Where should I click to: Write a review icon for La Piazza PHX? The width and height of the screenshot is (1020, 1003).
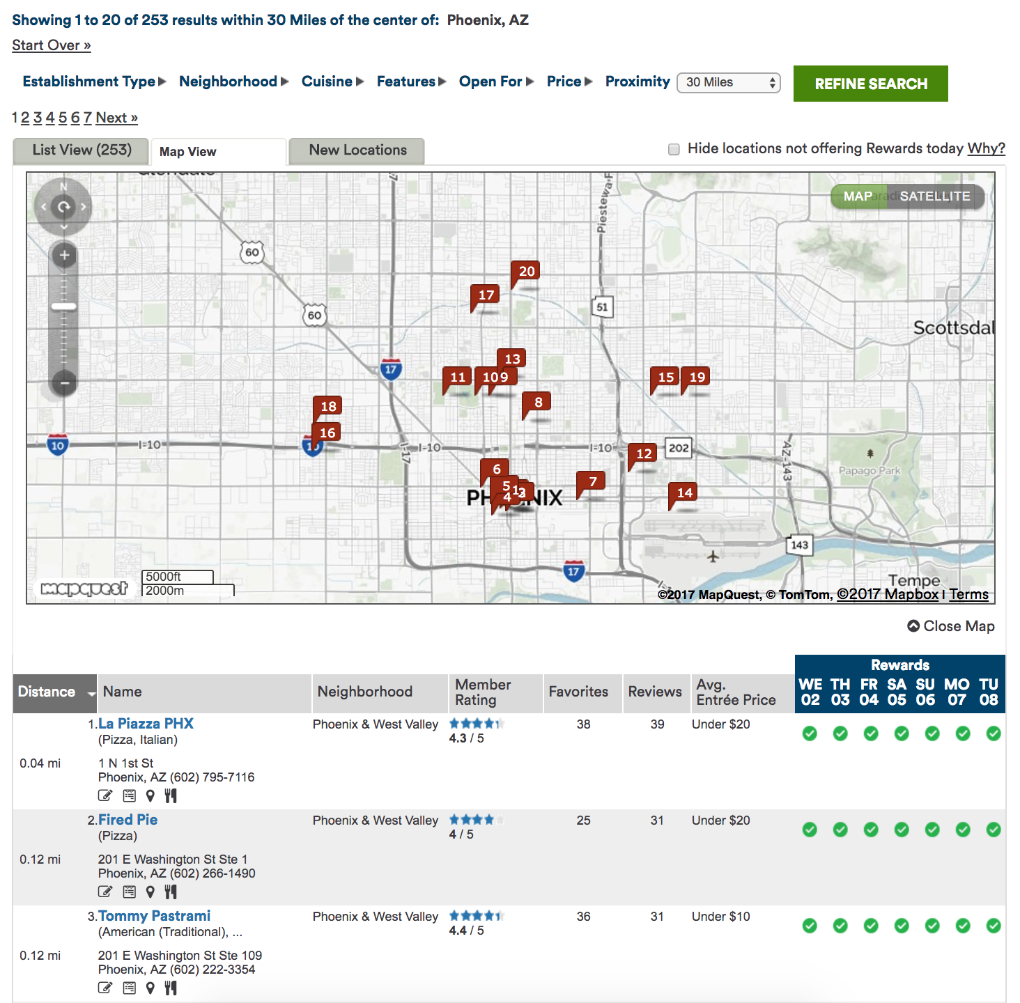105,795
